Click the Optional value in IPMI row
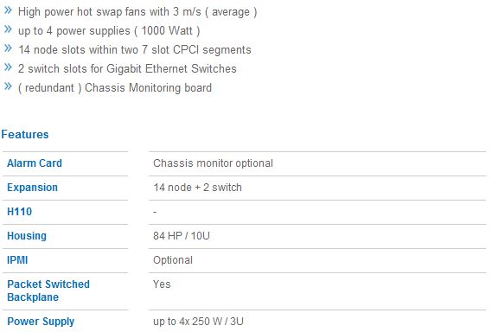This screenshot has height=332, width=492. (x=173, y=260)
